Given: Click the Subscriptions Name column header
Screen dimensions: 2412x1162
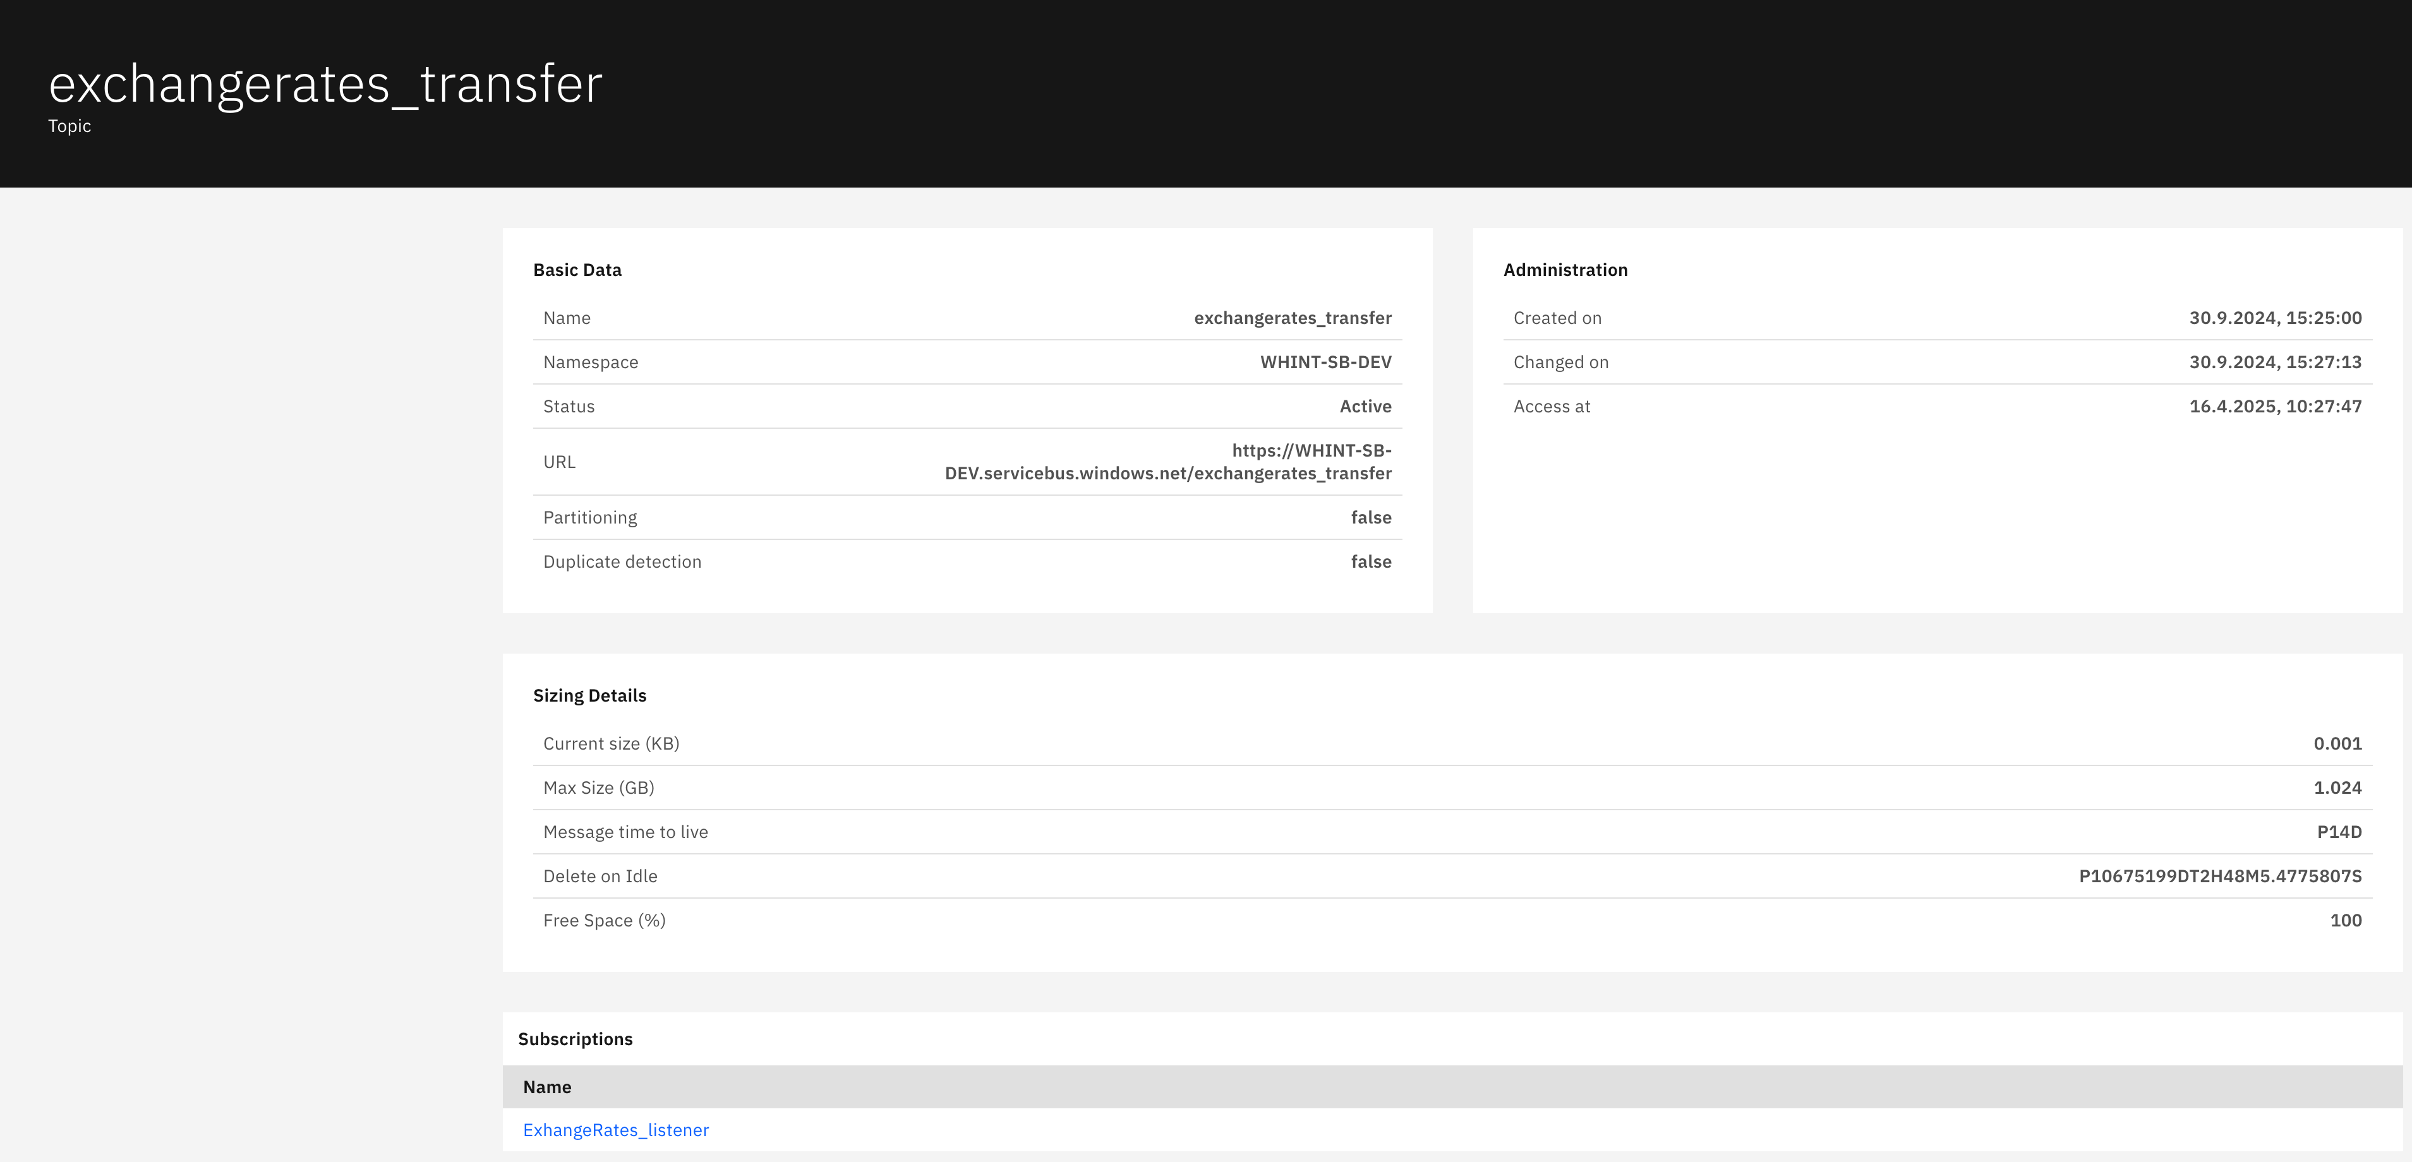Looking at the screenshot, I should pyautogui.click(x=547, y=1086).
